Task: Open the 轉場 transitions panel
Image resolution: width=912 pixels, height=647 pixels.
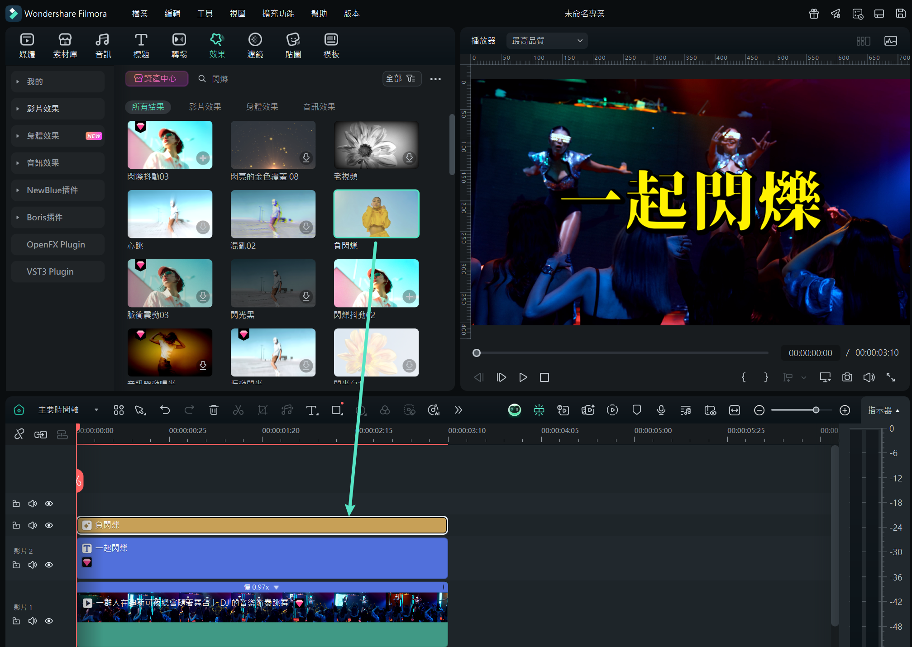Action: coord(179,45)
